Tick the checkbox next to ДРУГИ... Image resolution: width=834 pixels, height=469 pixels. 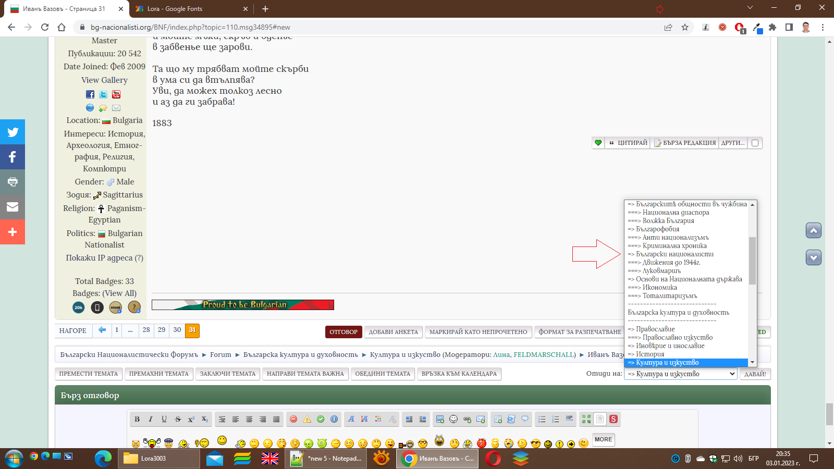pyautogui.click(x=755, y=143)
